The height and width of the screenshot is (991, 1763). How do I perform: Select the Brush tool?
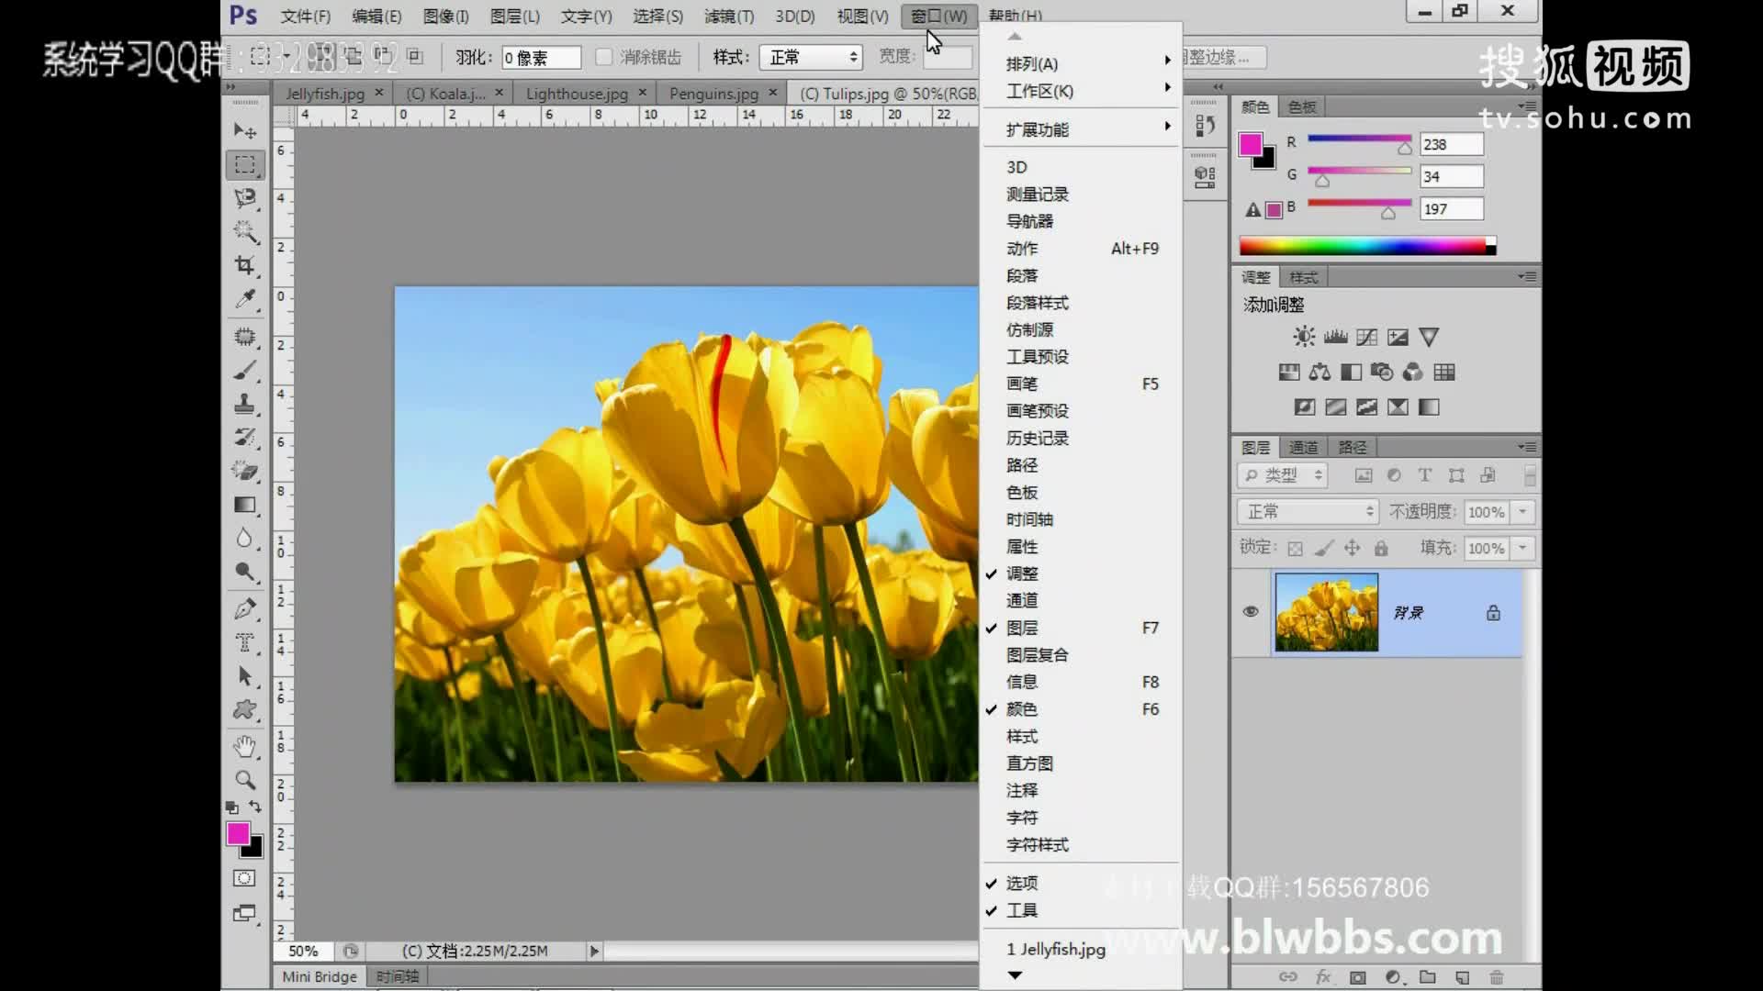[x=244, y=371]
